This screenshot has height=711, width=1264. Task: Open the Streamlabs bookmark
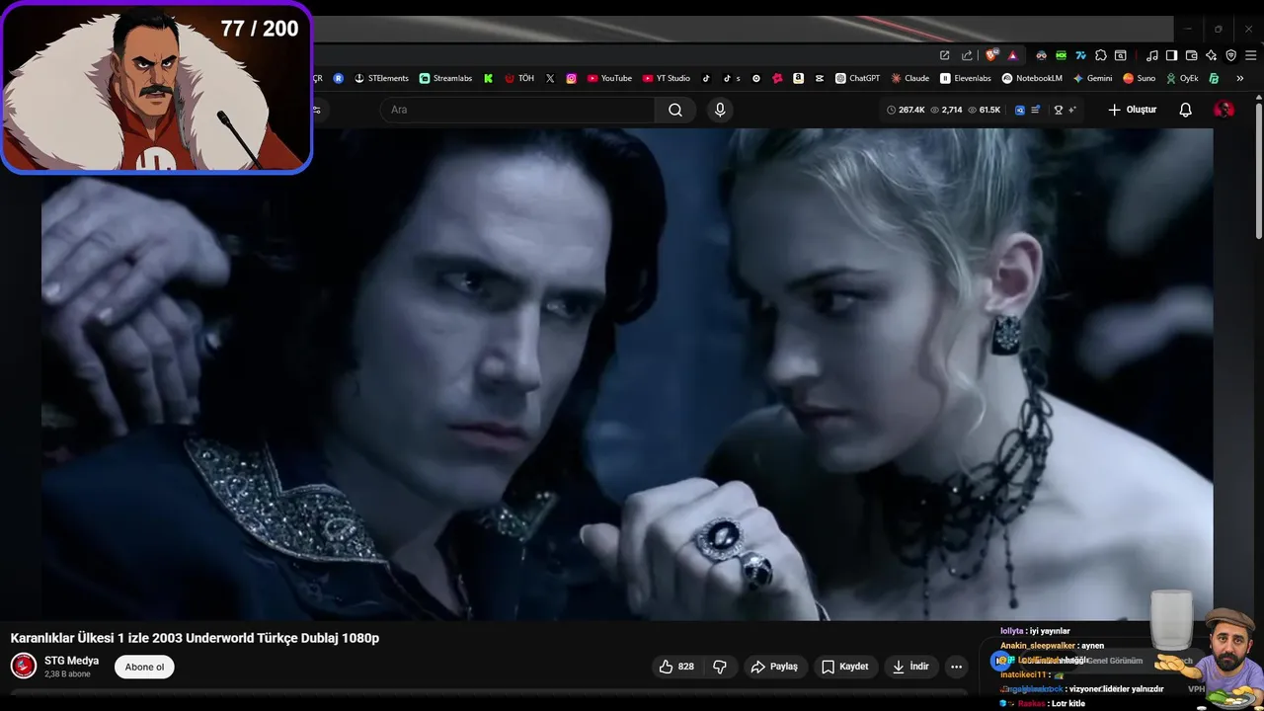click(x=445, y=78)
